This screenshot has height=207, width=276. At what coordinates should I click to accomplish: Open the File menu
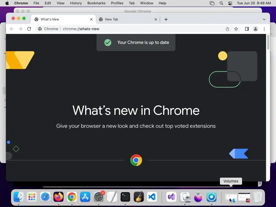tap(36, 3)
